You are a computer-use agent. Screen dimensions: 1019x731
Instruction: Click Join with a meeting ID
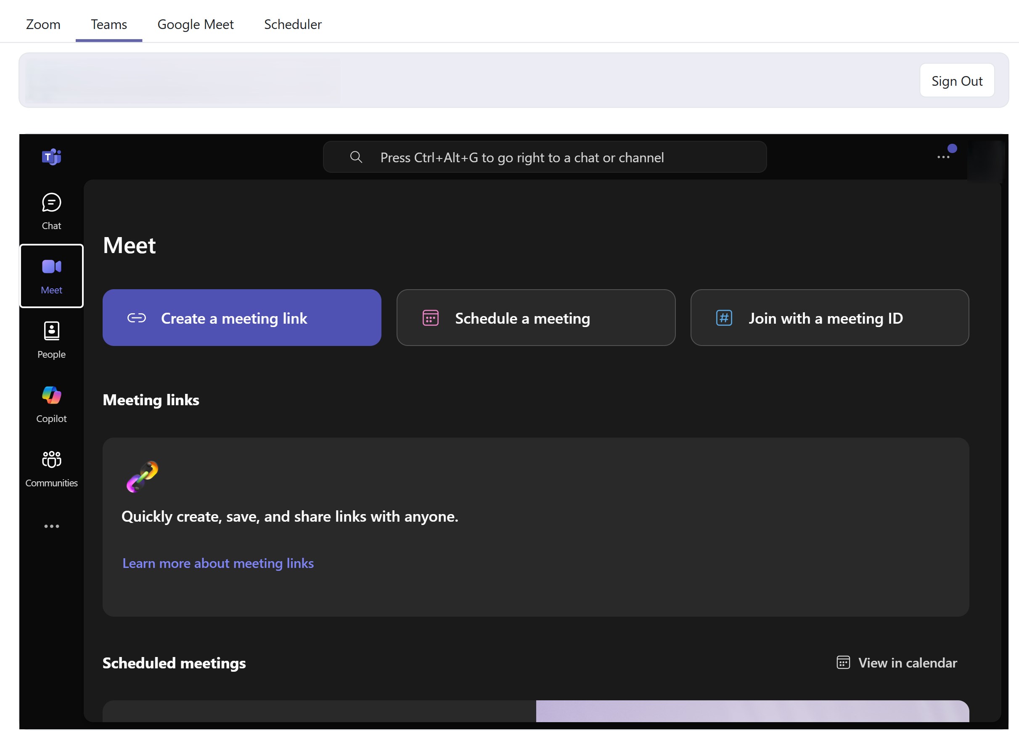pos(829,317)
